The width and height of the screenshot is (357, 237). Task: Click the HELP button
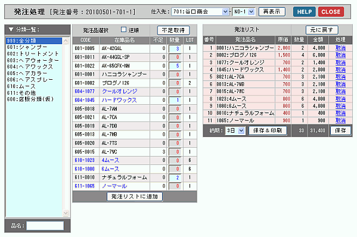pyautogui.click(x=304, y=11)
